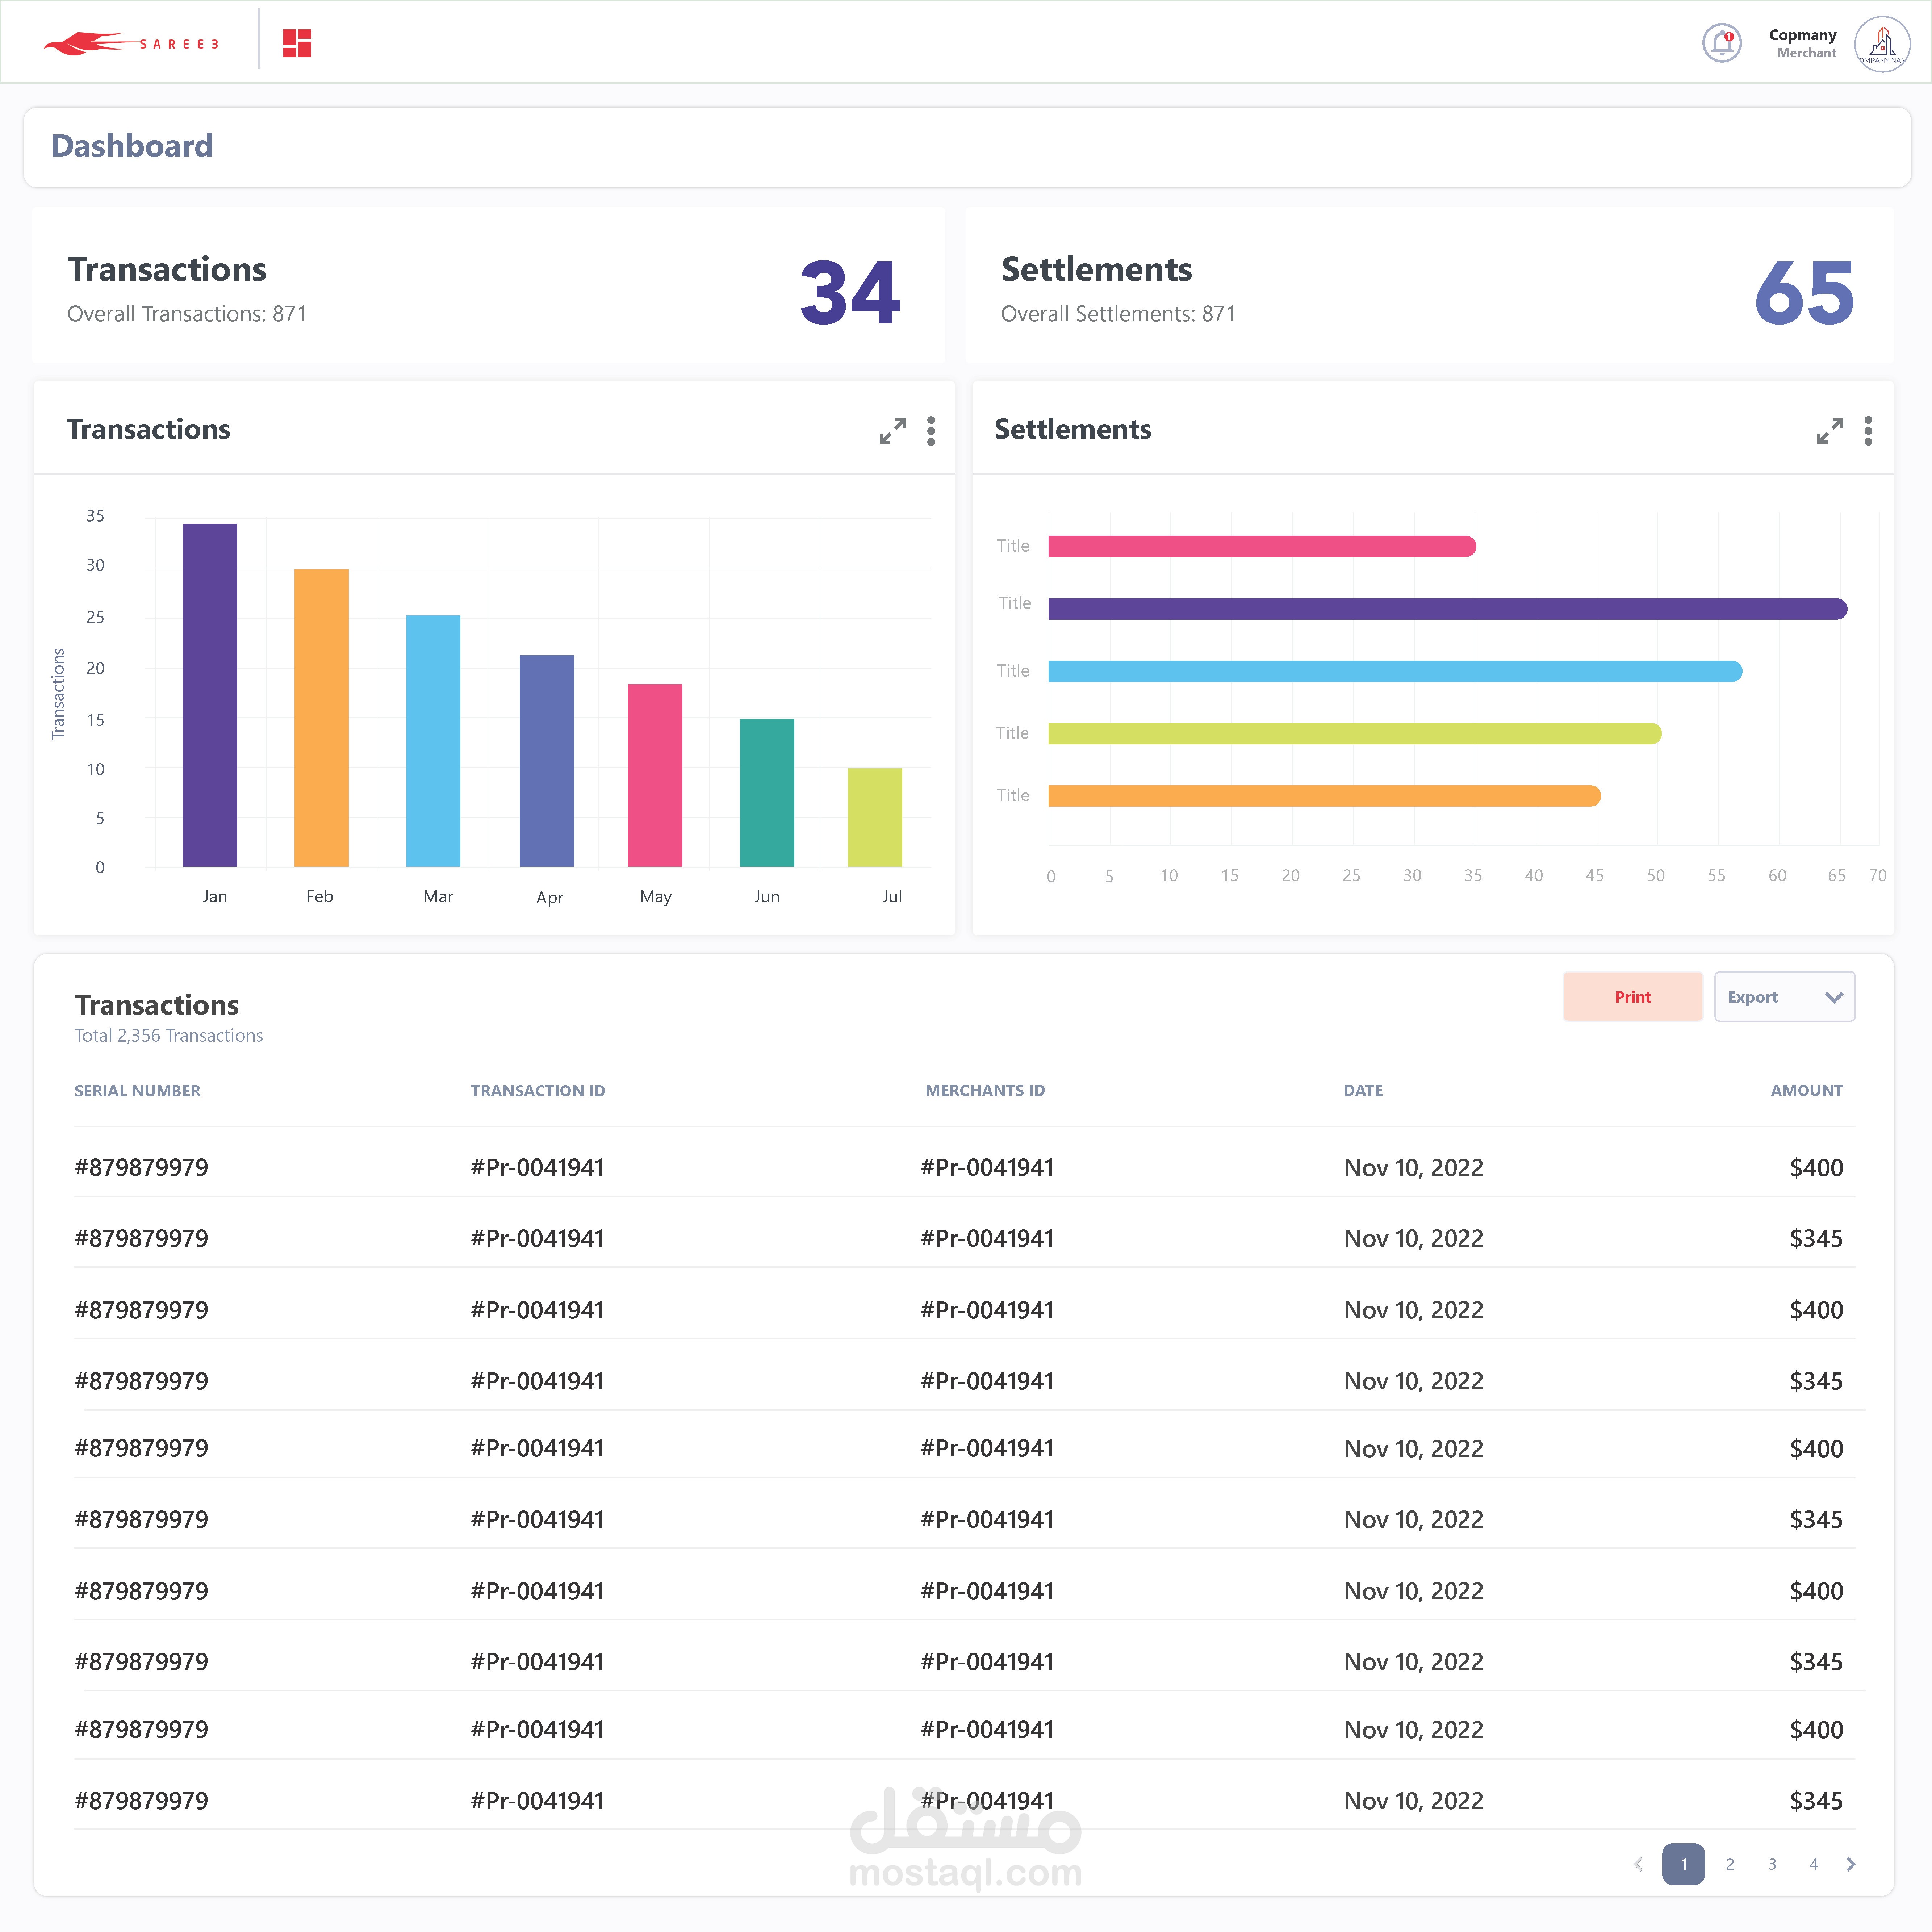Open Settlements chart three-dot menu

[x=1868, y=431]
